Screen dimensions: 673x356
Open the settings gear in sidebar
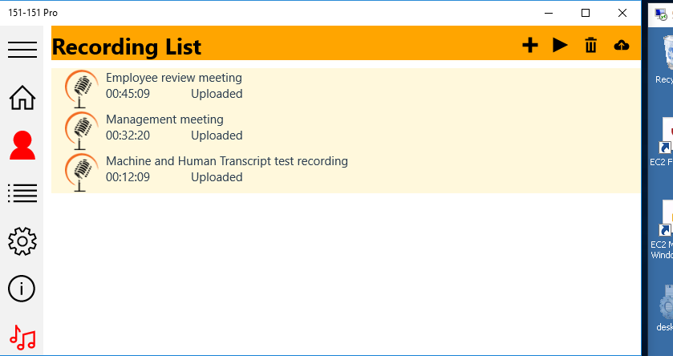[x=22, y=241]
